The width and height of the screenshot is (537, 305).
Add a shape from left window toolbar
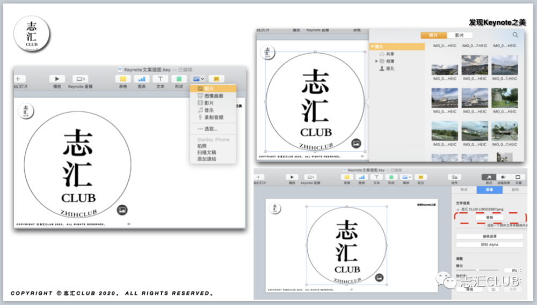coord(179,79)
